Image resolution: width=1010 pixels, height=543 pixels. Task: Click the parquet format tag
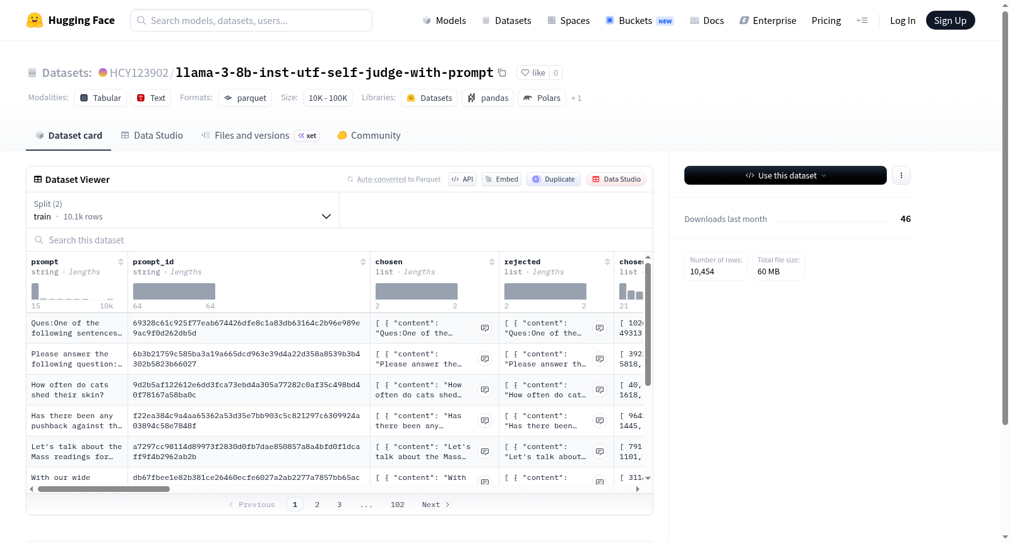click(x=245, y=98)
